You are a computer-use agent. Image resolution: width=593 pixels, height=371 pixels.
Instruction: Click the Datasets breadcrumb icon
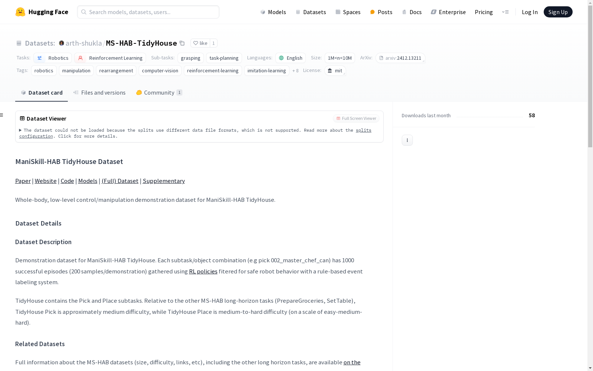tap(19, 43)
